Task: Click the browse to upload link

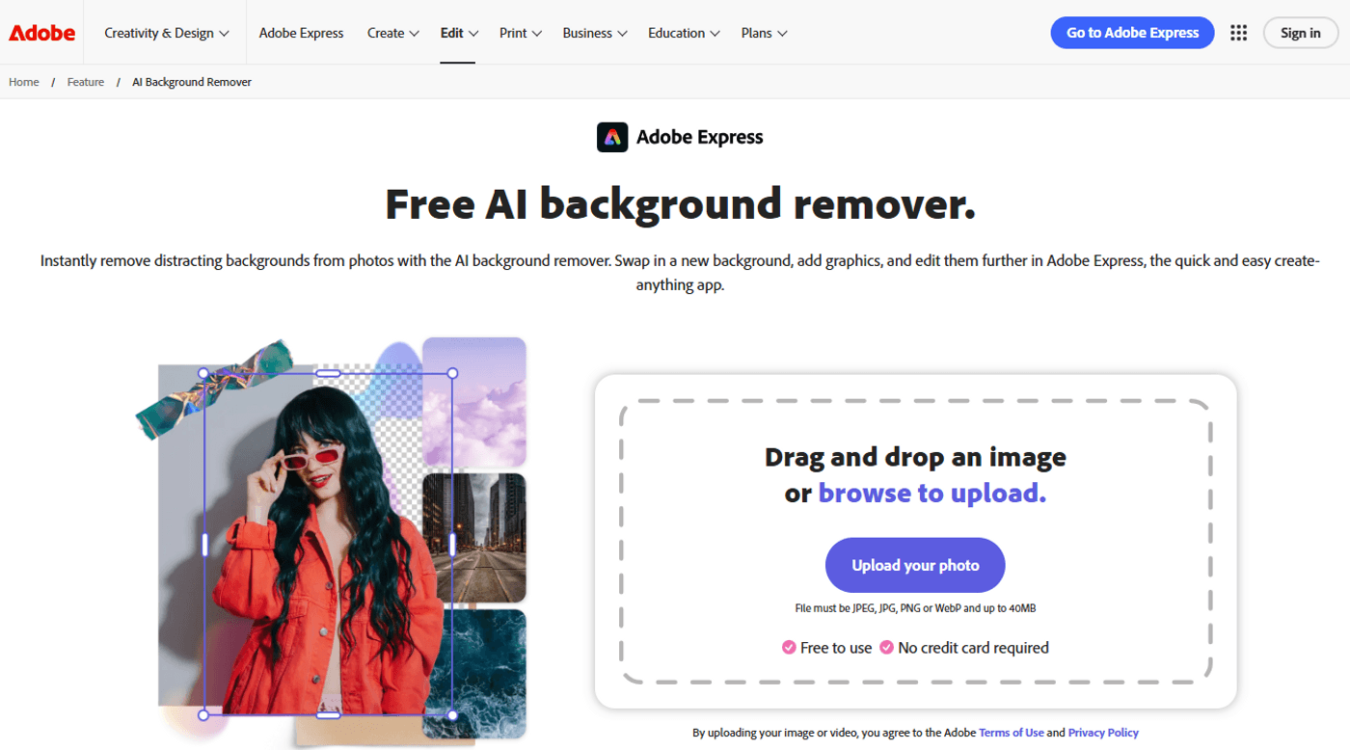Action: coord(931,494)
